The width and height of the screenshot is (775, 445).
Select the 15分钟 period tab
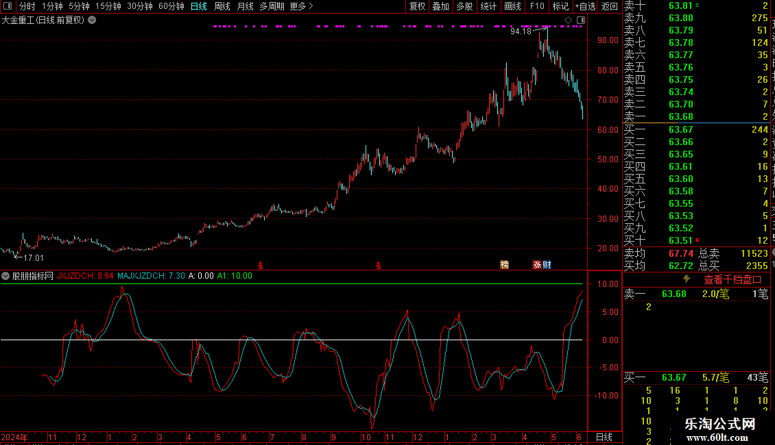click(x=108, y=6)
